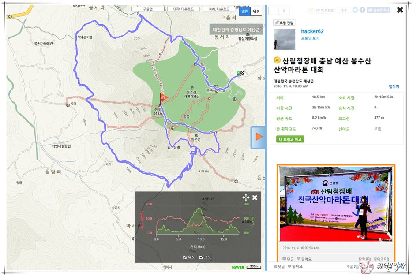413x276 pixels.
Task: Click the 10.0 km mark on chart axis
Action: point(201,239)
